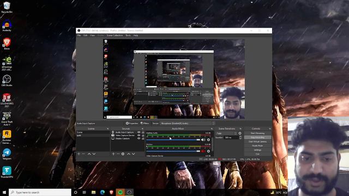The image size is (349, 196).
Task: Toggle visibility of Video Capture Device source
Action: [x=139, y=136]
